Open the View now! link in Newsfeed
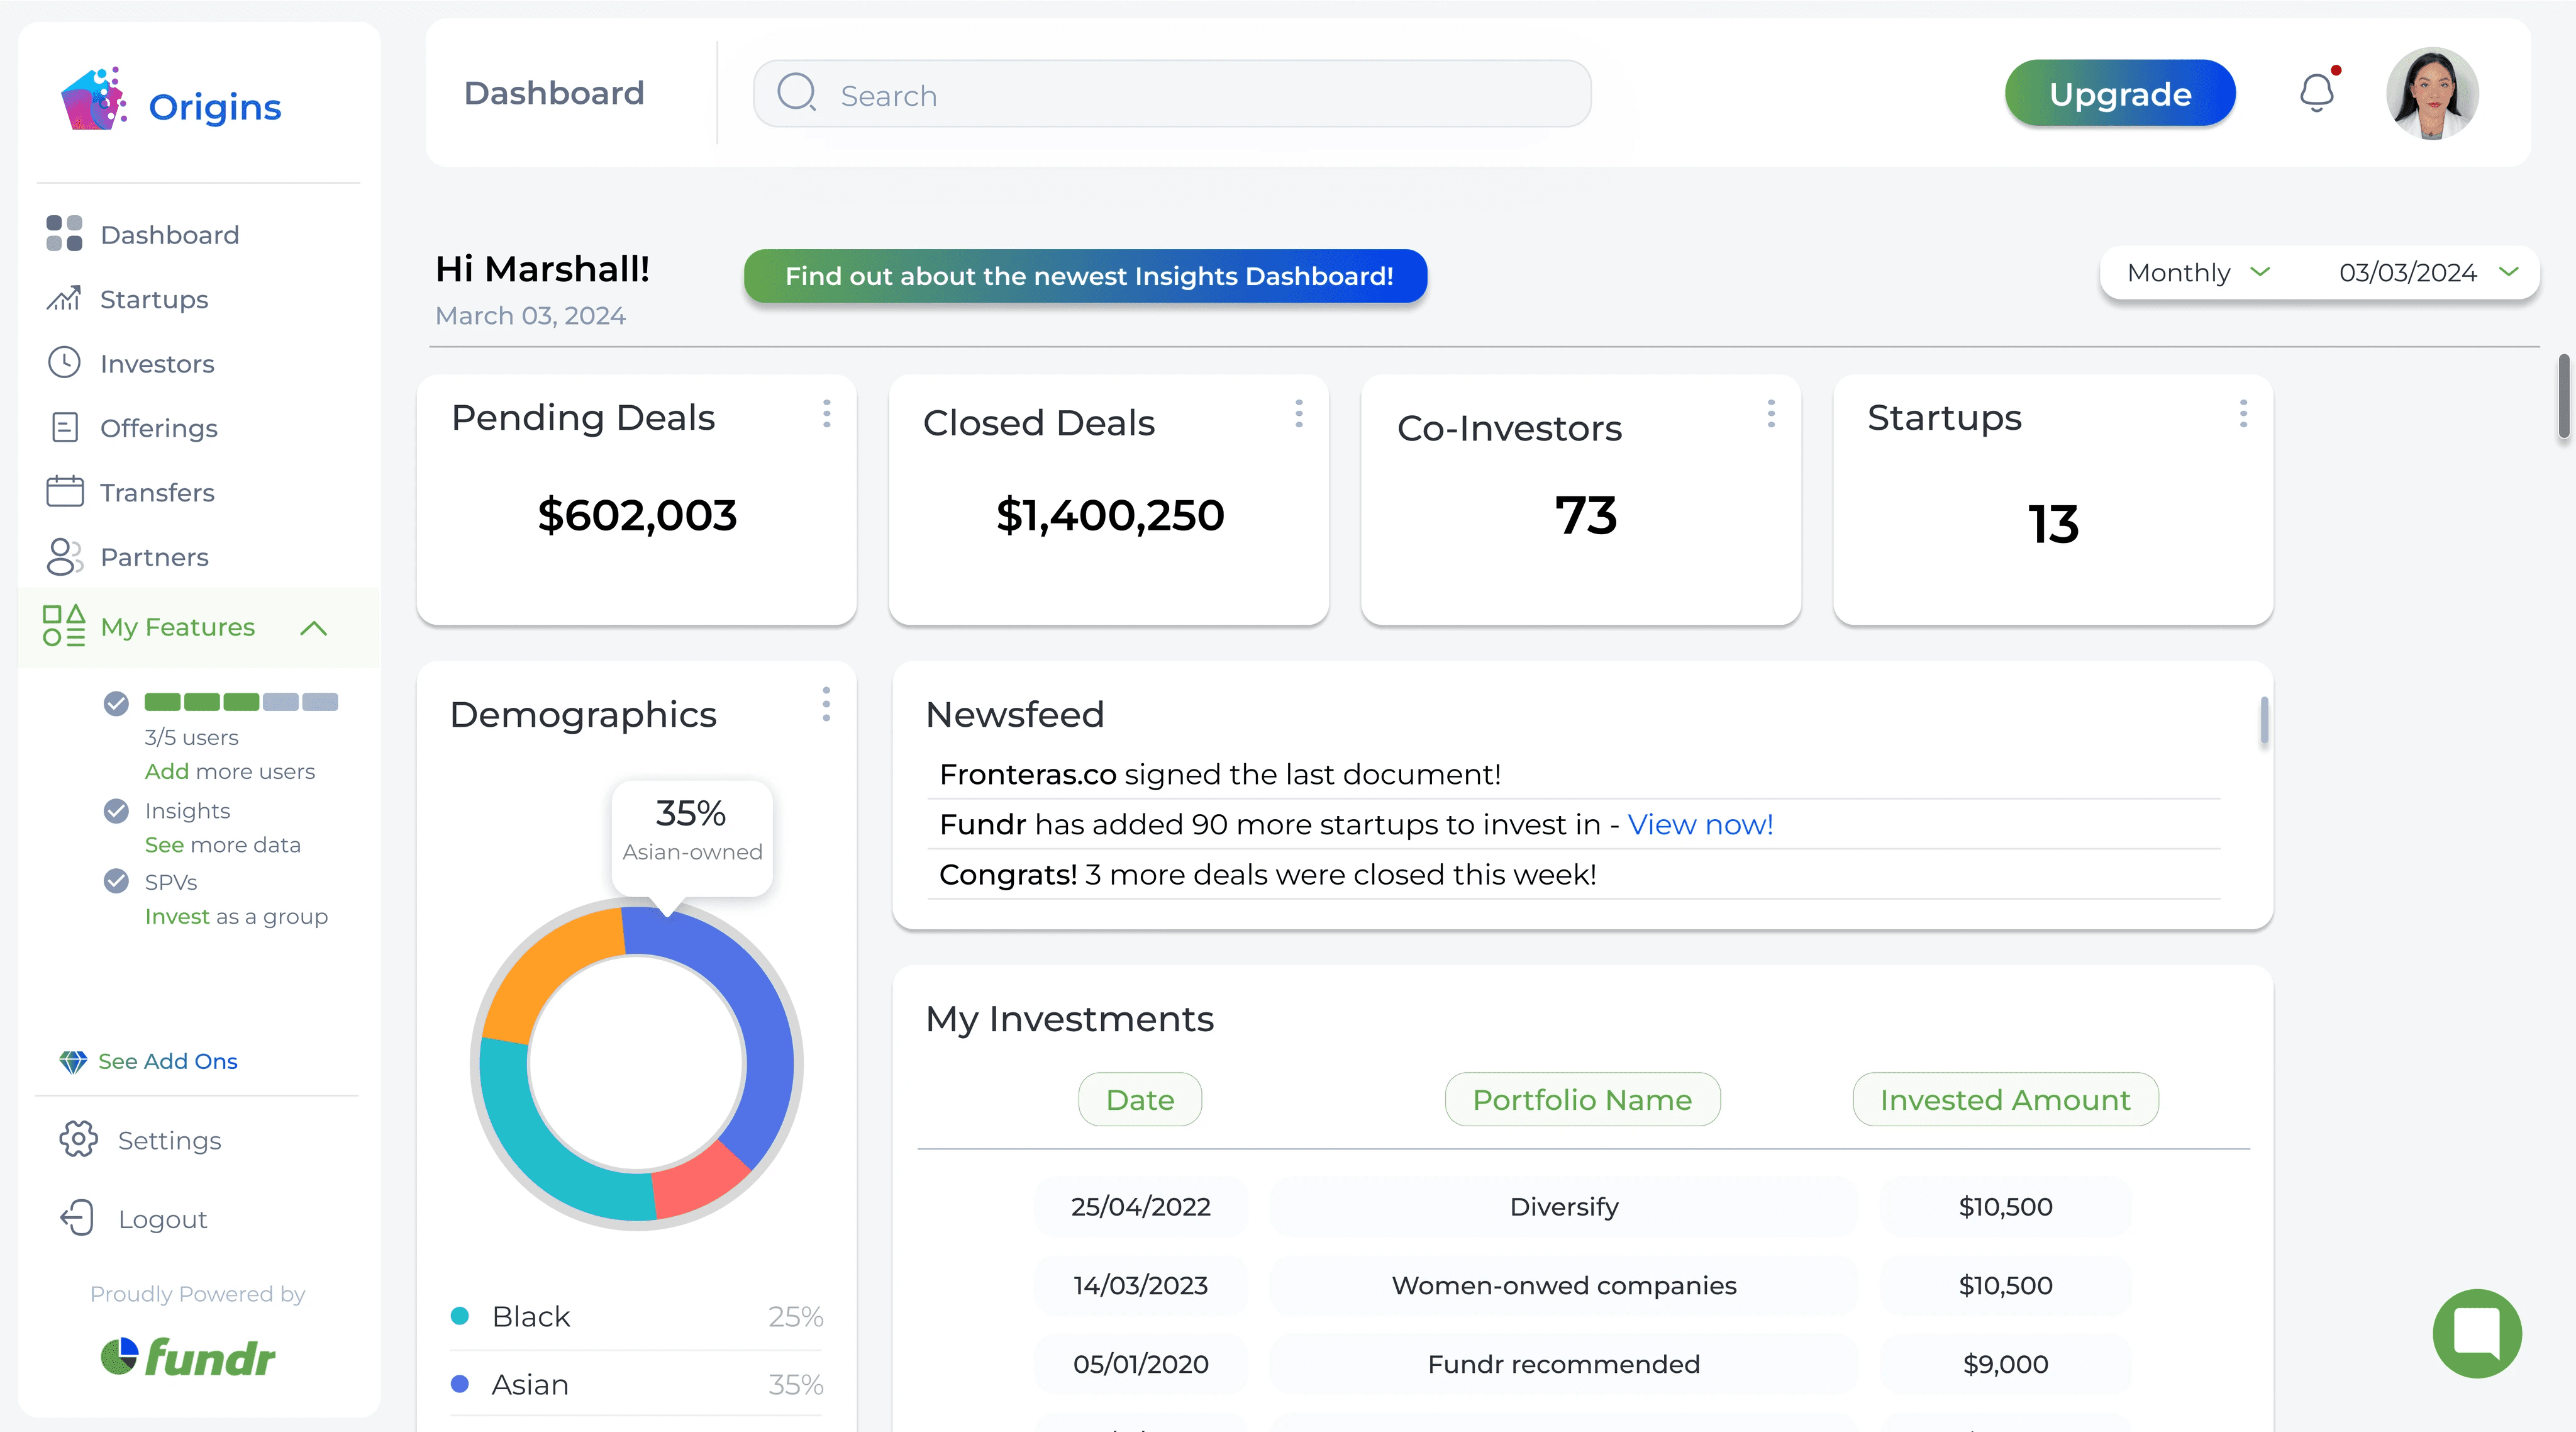This screenshot has width=2576, height=1432. coord(1700,825)
